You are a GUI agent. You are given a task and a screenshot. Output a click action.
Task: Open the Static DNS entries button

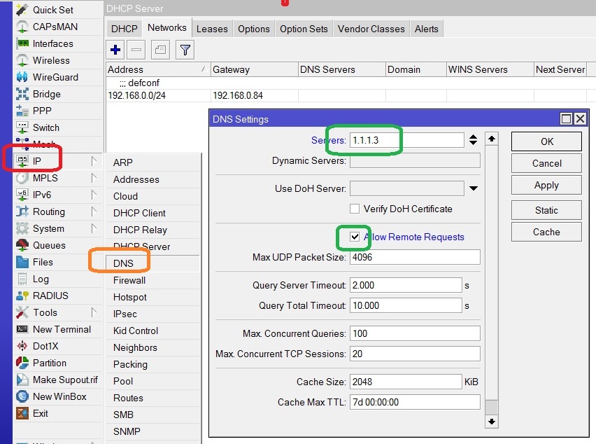(x=546, y=210)
